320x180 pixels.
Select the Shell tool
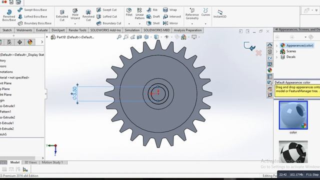click(153, 23)
